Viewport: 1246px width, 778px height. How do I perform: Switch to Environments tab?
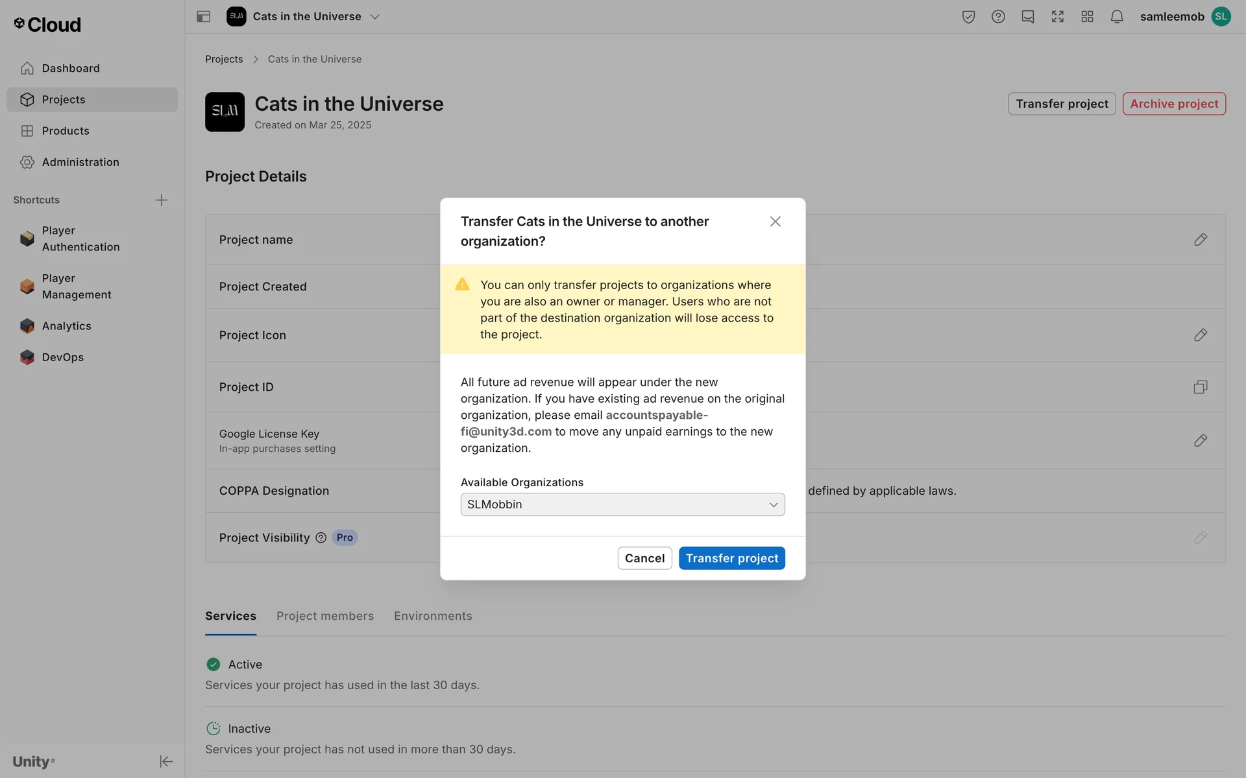coord(433,616)
